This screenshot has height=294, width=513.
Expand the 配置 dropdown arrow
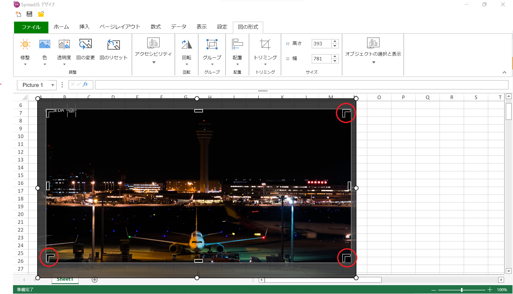click(x=238, y=65)
